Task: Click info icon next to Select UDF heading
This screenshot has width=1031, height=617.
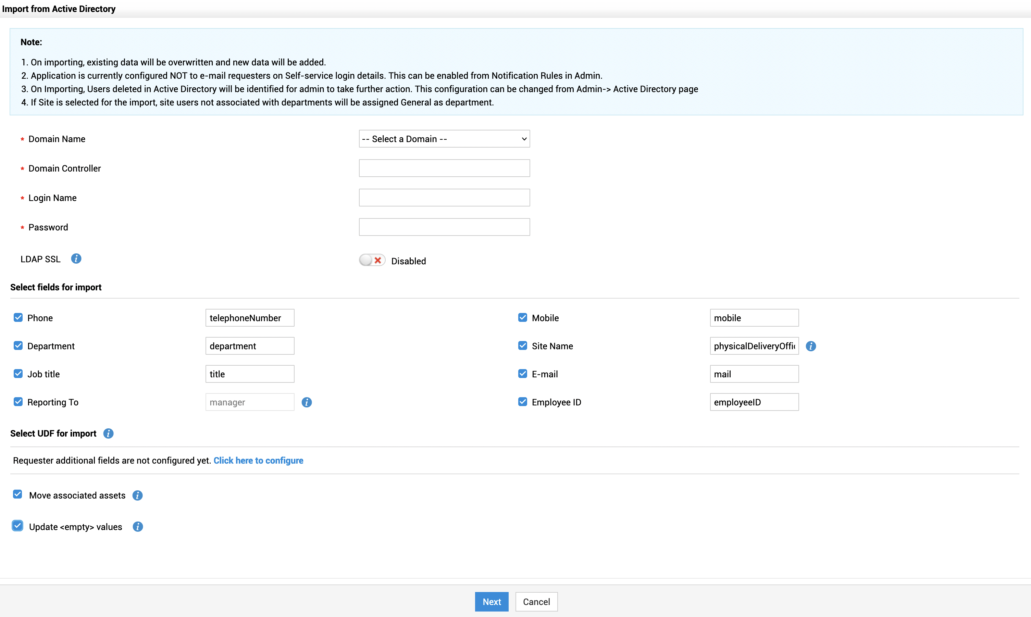Action: pos(108,433)
